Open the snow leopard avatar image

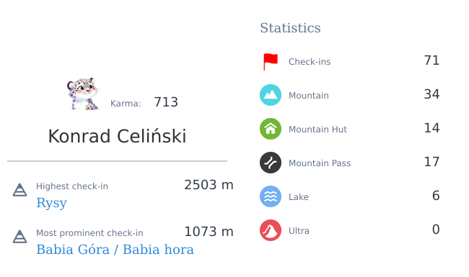click(83, 94)
